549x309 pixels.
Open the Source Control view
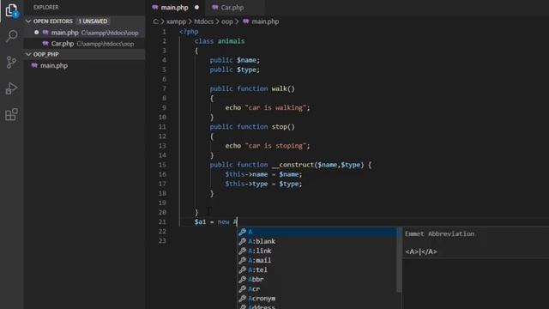click(11, 63)
